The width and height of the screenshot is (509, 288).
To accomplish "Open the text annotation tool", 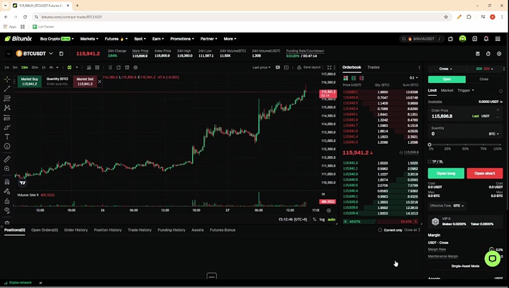I will coord(7,137).
